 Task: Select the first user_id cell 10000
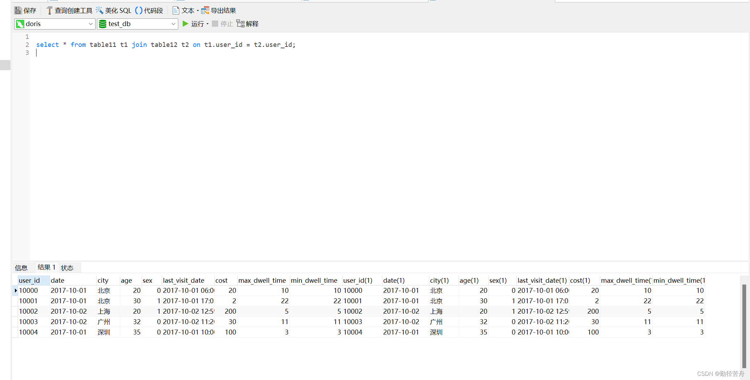click(x=33, y=290)
